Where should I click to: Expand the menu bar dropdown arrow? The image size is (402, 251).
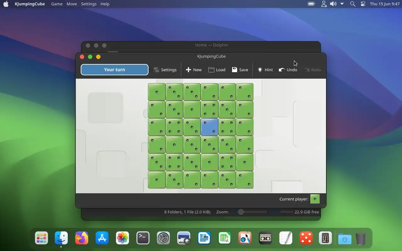(342, 4)
